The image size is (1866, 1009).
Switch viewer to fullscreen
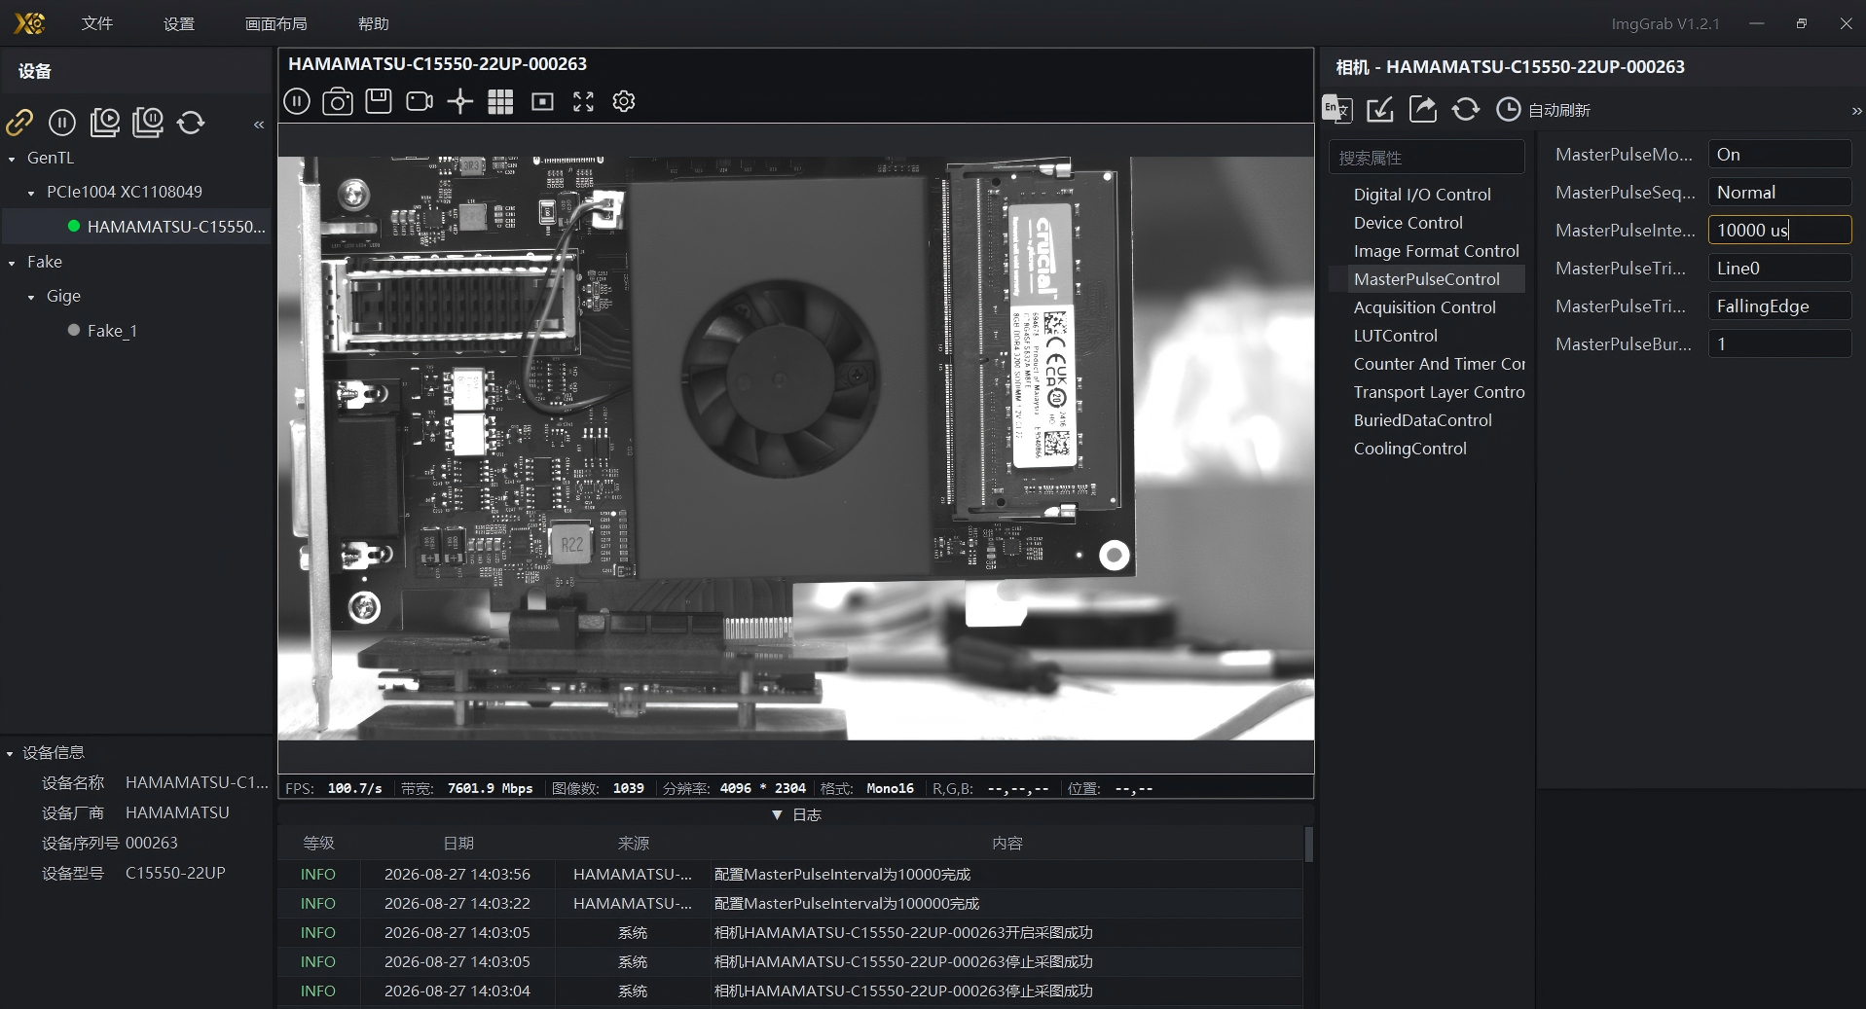(583, 101)
